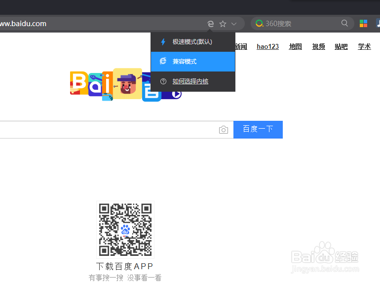The width and height of the screenshot is (380, 282).
Task: Click the magnifier icon in 360 search box
Action: [x=344, y=23]
